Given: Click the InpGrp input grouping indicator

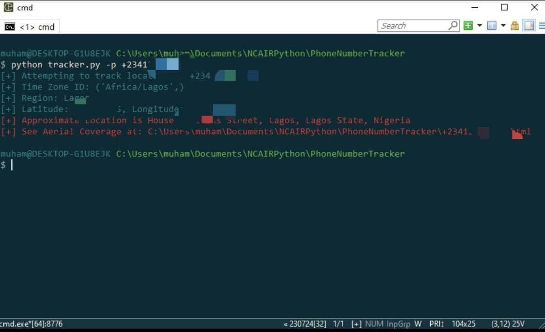Looking at the screenshot, I should (398, 324).
